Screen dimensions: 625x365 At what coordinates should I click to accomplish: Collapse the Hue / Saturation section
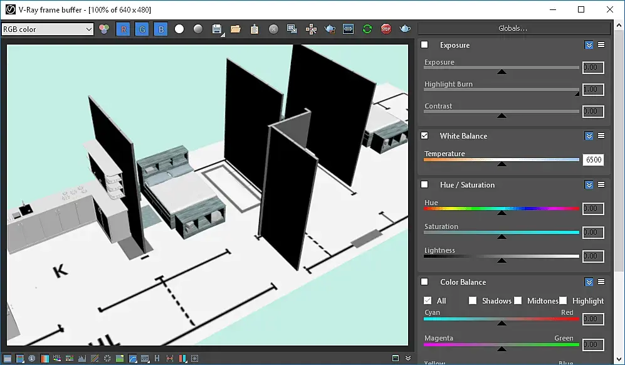coord(589,184)
